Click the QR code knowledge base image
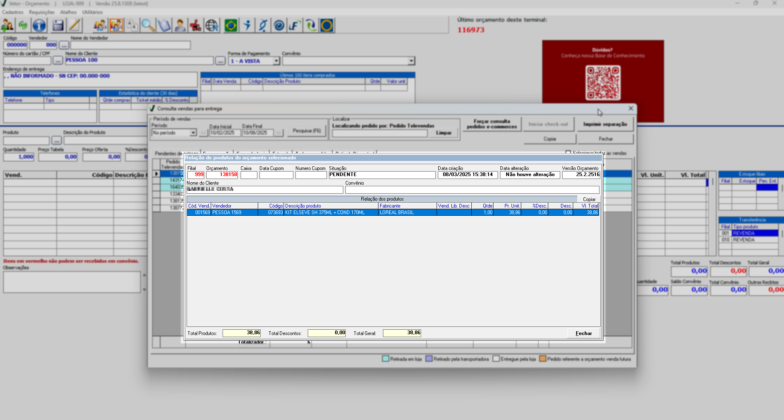The height and width of the screenshot is (420, 784). (x=603, y=83)
